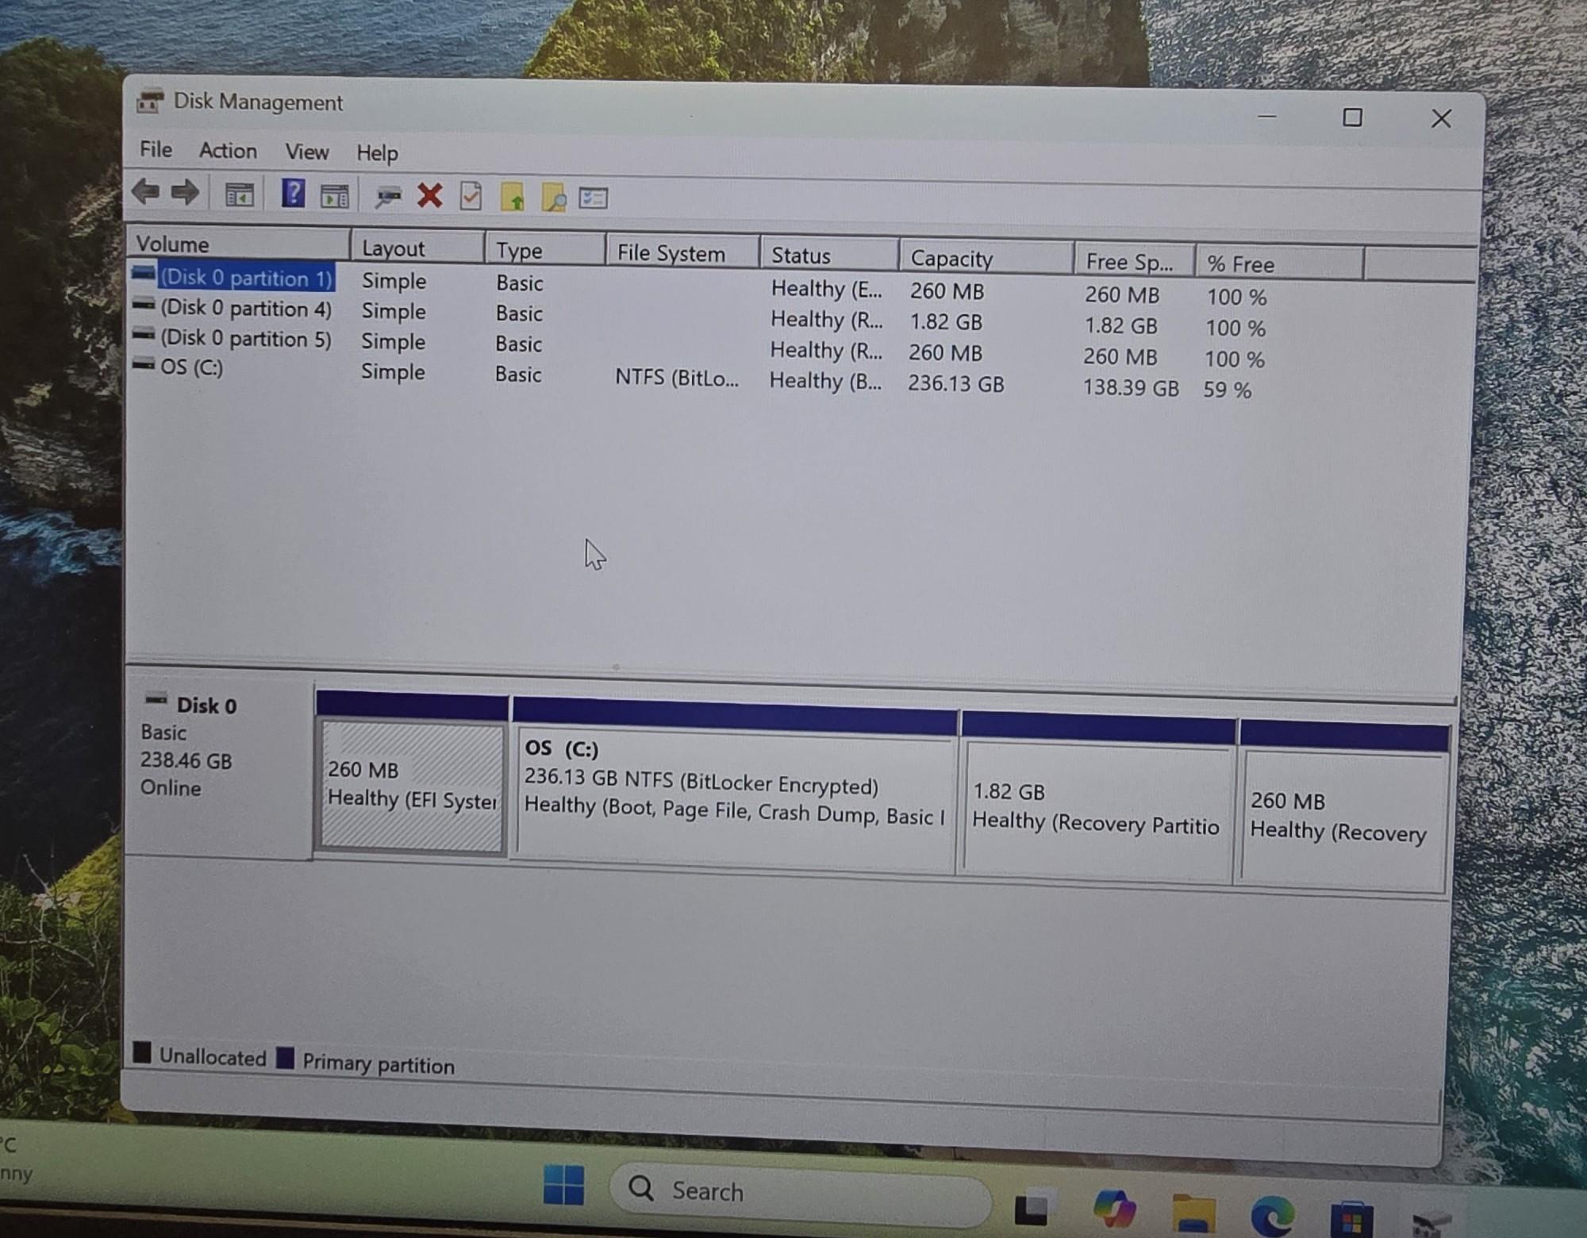Toggle the action pane toolbar icon

334,195
